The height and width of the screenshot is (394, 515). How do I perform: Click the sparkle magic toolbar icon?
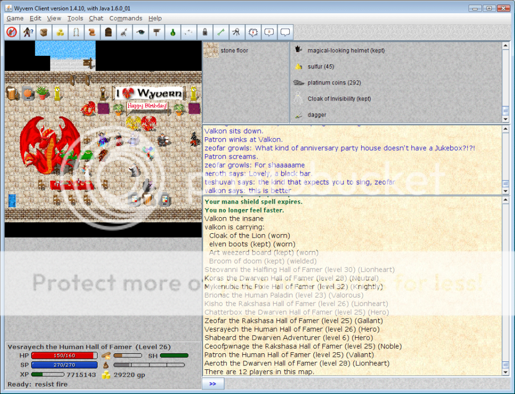tap(189, 32)
